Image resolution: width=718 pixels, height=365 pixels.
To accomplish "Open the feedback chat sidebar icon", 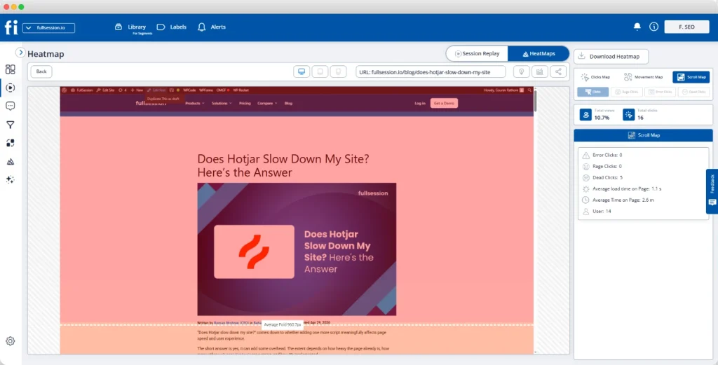I will pos(10,106).
